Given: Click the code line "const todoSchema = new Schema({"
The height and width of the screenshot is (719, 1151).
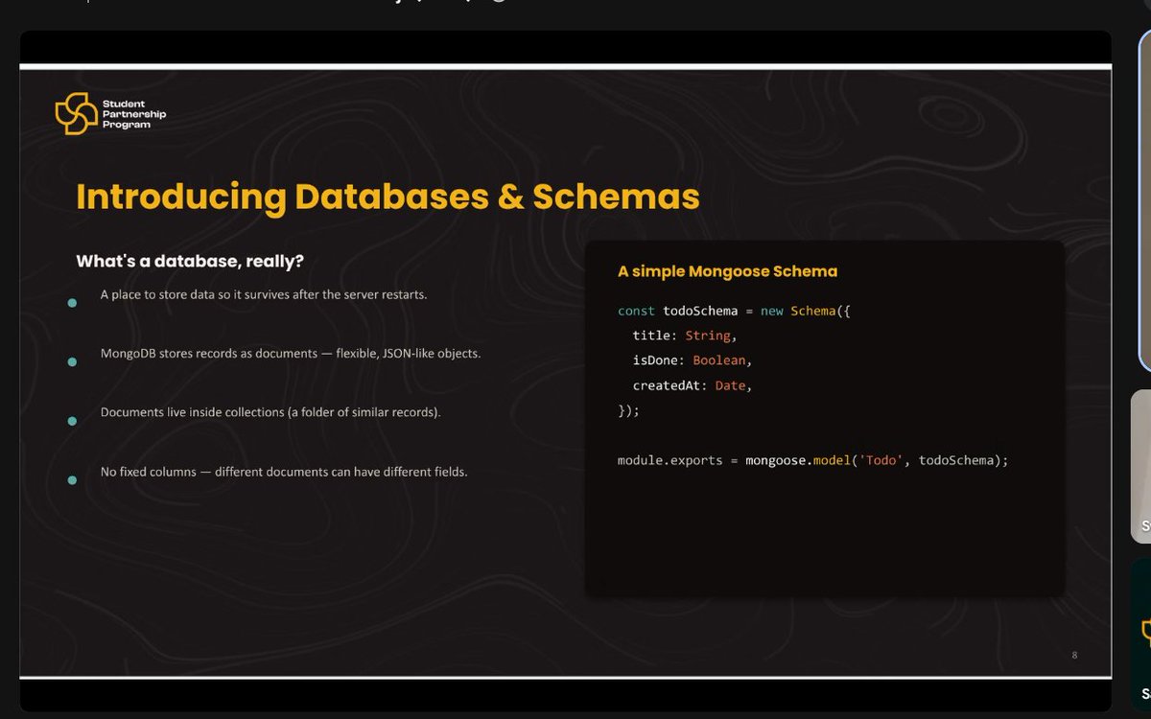Looking at the screenshot, I should click(x=734, y=312).
